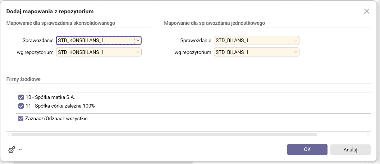Viewport: 380px width, 164px height.
Task: Open consolidated wg repozytorium dropdown
Action: click(x=138, y=53)
